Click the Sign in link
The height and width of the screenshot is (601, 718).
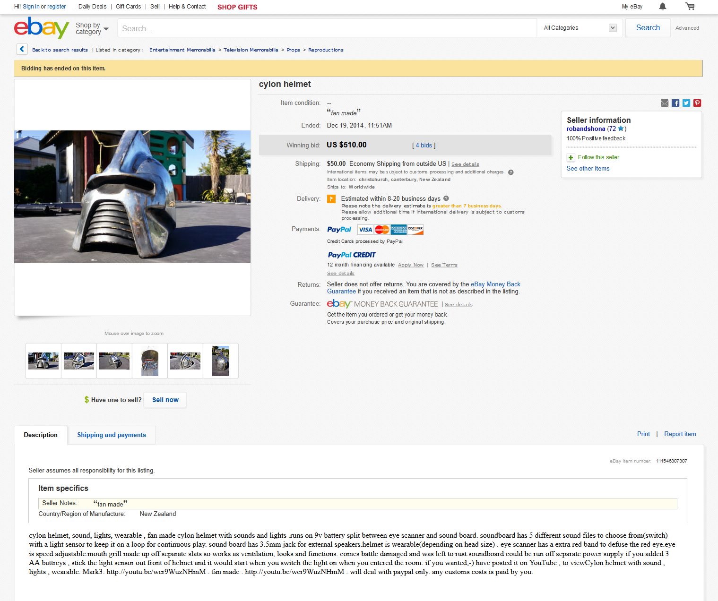31,7
